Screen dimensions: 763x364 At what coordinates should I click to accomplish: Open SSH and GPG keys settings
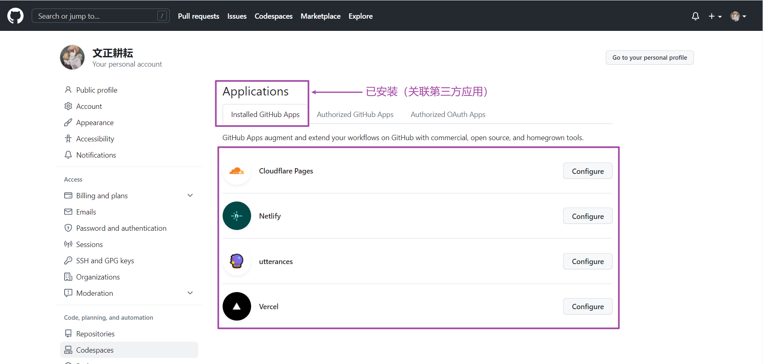point(105,261)
